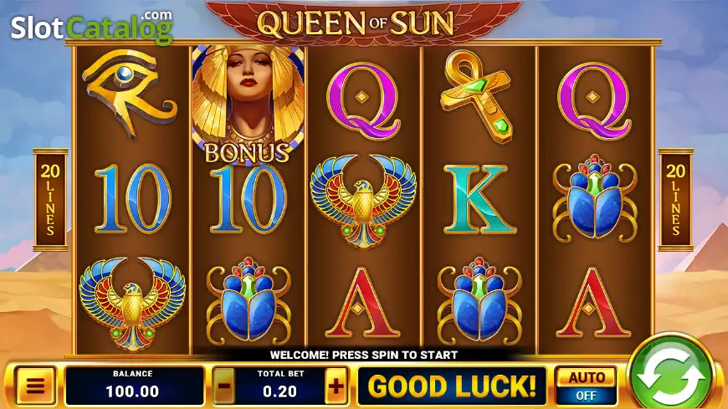728x409 pixels.
Task: Click the falcon symbol on first reel
Action: [x=132, y=303]
